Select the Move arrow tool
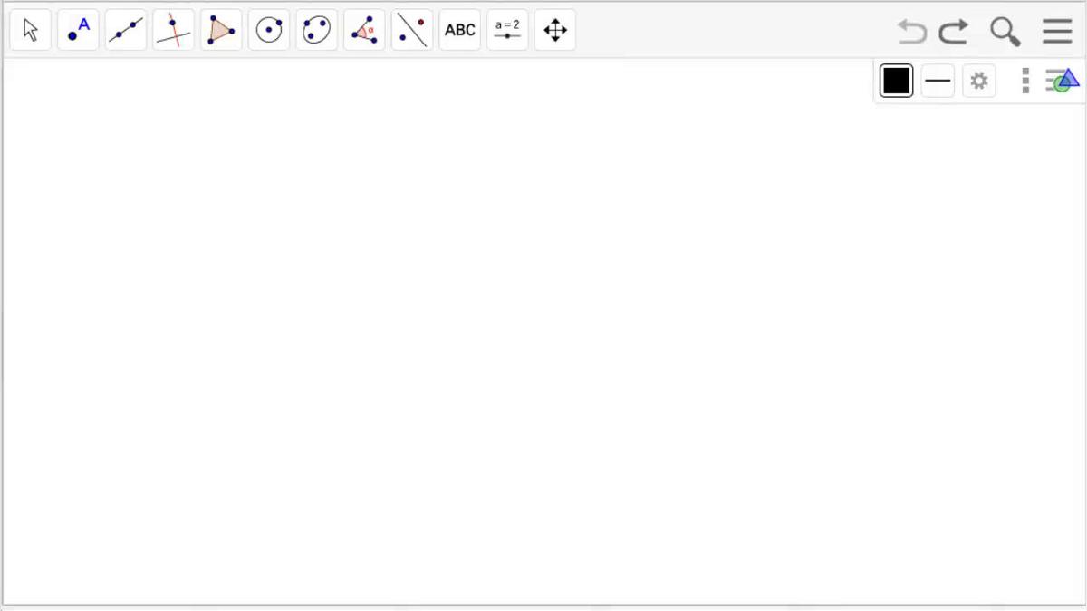Screen dimensions: 1087x611 31,31
